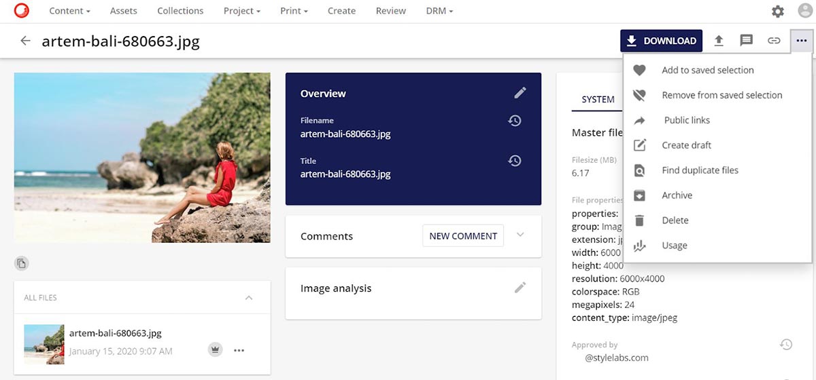Click the colorspace: RGB line
The width and height of the screenshot is (816, 380).
605,291
